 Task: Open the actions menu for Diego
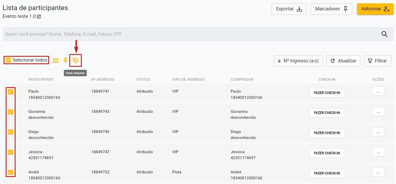[x=378, y=132]
